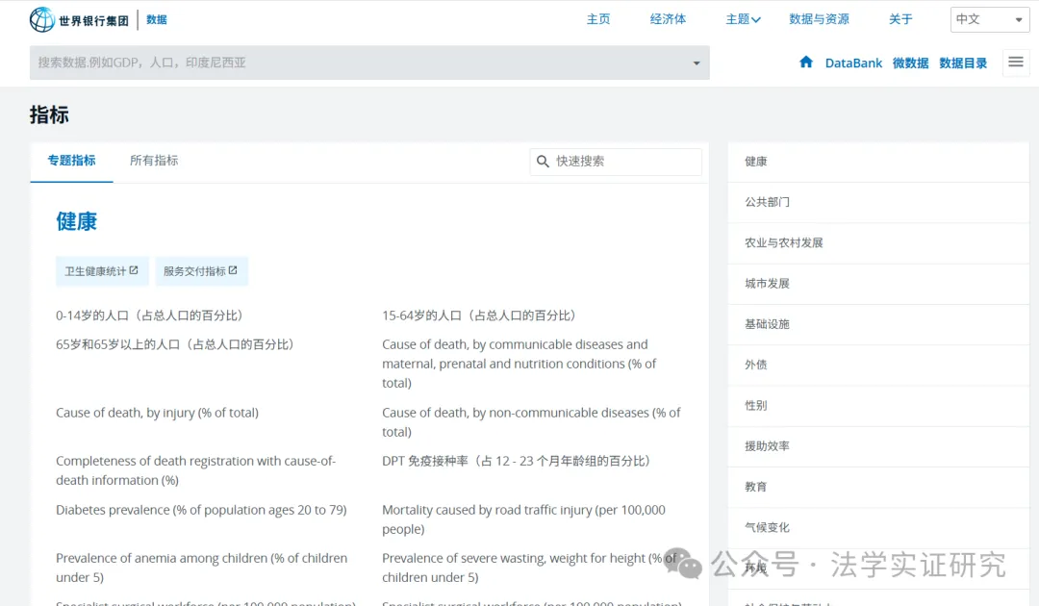The width and height of the screenshot is (1039, 606).
Task: Open 数据与资源 in top navigation
Action: click(819, 19)
